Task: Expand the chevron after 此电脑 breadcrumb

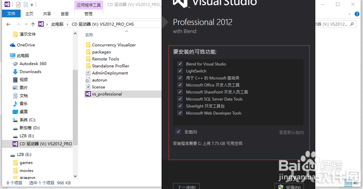Action: pyautogui.click(x=67, y=24)
